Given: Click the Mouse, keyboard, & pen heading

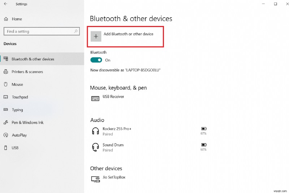Looking at the screenshot, I should pyautogui.click(x=118, y=88).
